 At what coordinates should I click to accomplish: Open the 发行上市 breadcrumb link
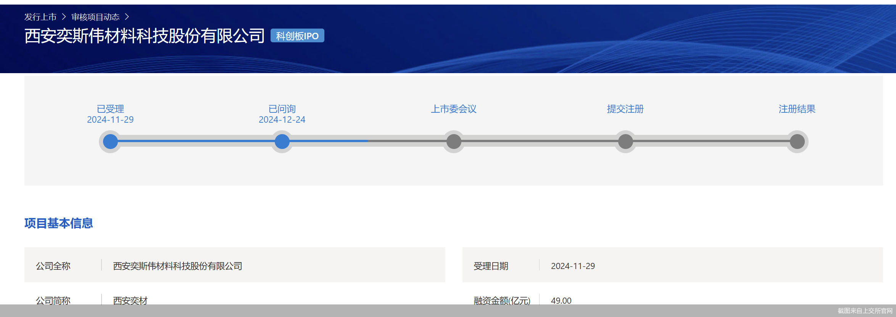[40, 17]
